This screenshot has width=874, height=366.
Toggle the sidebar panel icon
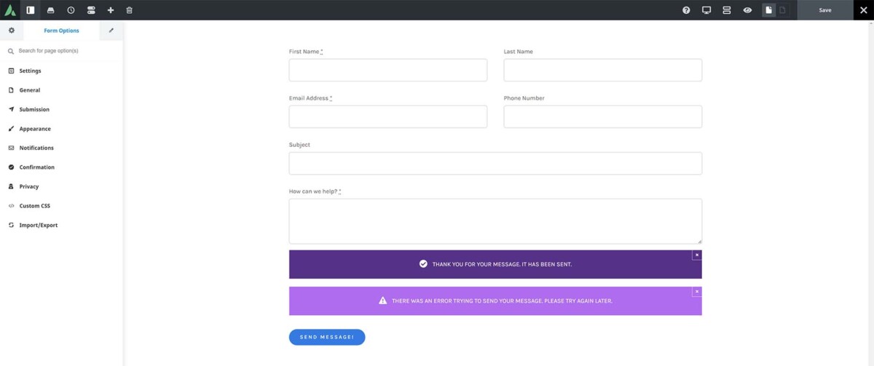tap(31, 10)
